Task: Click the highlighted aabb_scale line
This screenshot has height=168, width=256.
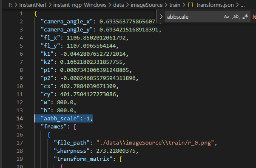Action: pyautogui.click(x=67, y=118)
